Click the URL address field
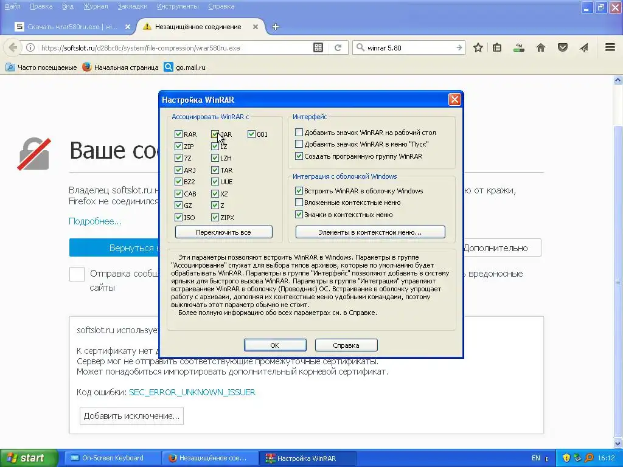Image resolution: width=623 pixels, height=467 pixels. (175, 47)
